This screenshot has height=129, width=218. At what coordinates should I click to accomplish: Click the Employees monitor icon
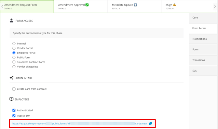11,99
